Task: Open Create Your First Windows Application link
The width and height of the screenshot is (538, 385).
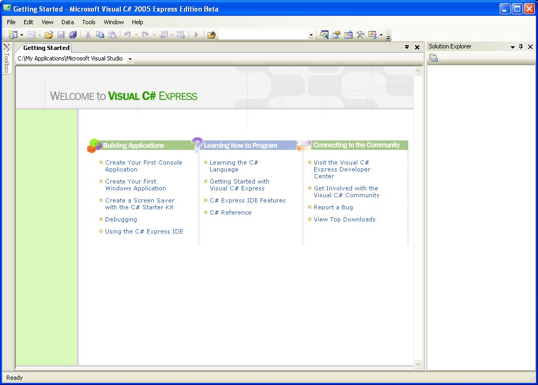Action: tap(136, 185)
